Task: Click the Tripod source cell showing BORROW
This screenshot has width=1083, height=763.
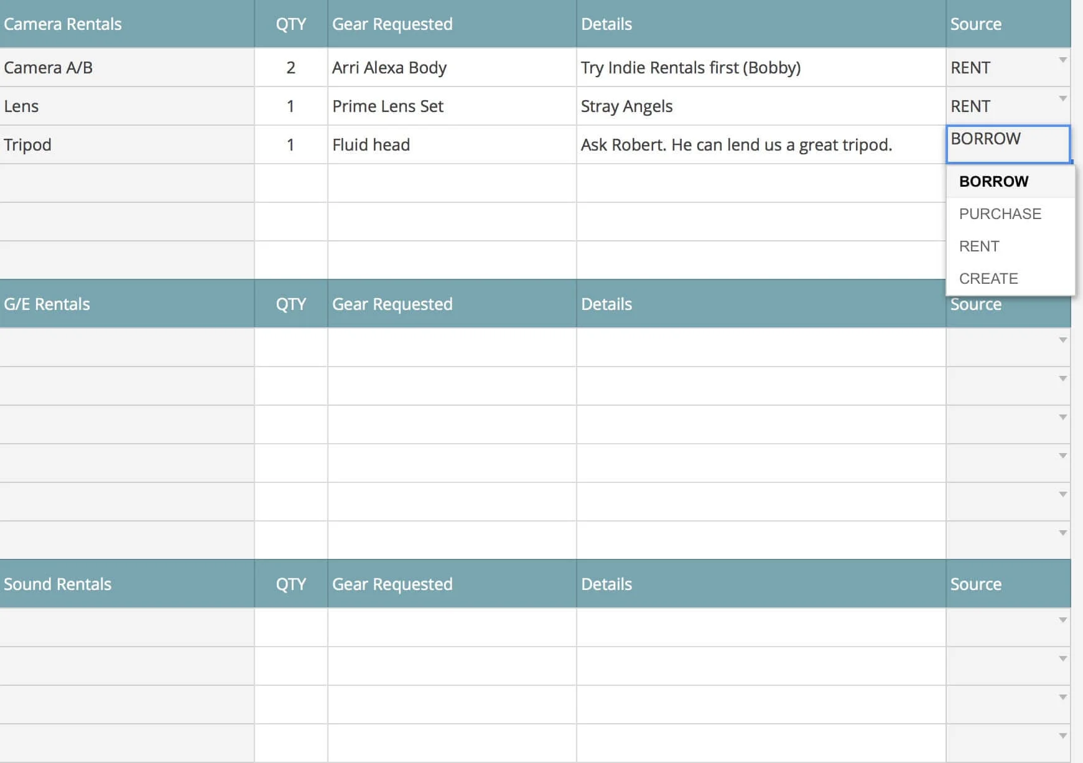Action: tap(1007, 144)
